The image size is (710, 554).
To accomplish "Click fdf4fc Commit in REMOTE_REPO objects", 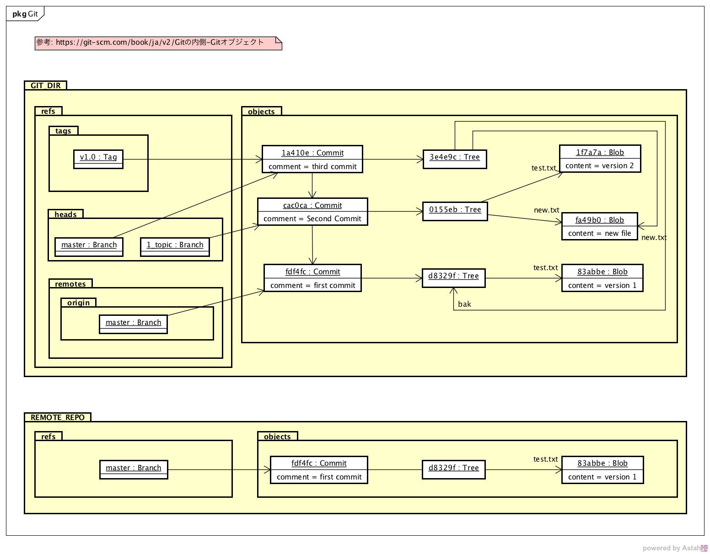I will 319,469.
